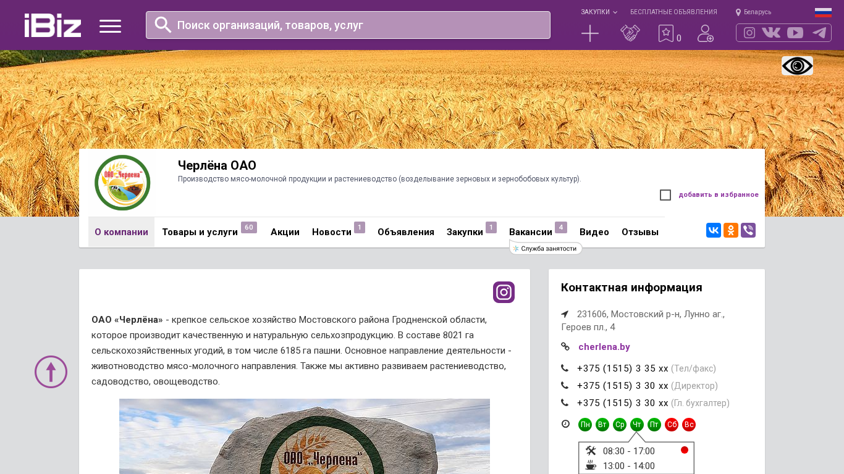Click the Черлёна ОАО company title

217,165
